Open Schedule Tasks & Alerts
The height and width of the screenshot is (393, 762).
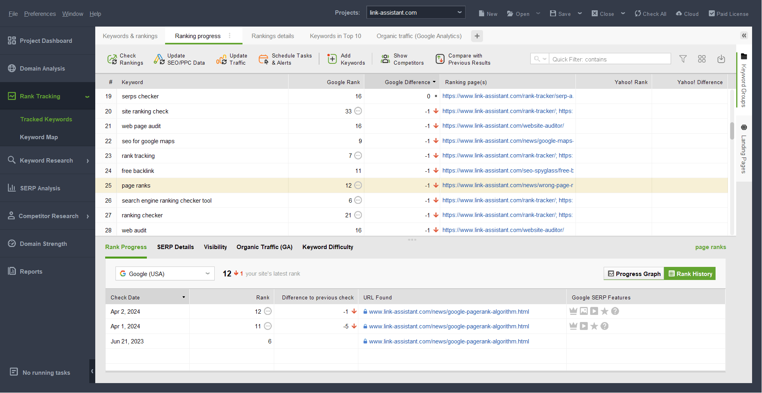(x=264, y=59)
